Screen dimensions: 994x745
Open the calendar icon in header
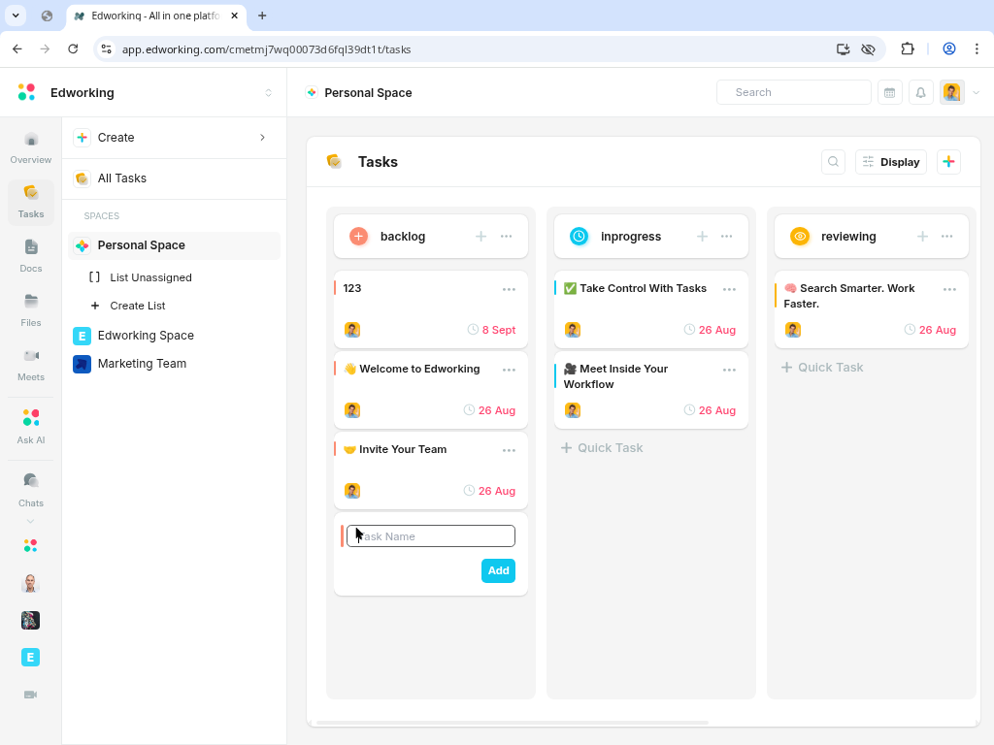tap(889, 92)
